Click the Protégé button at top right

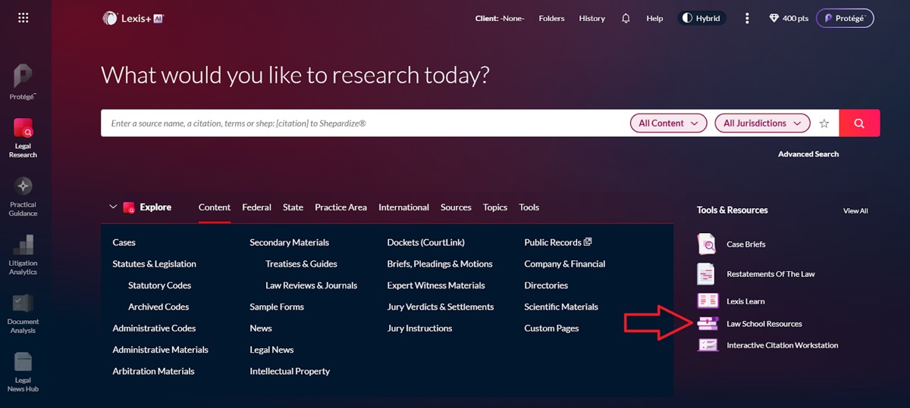click(845, 18)
